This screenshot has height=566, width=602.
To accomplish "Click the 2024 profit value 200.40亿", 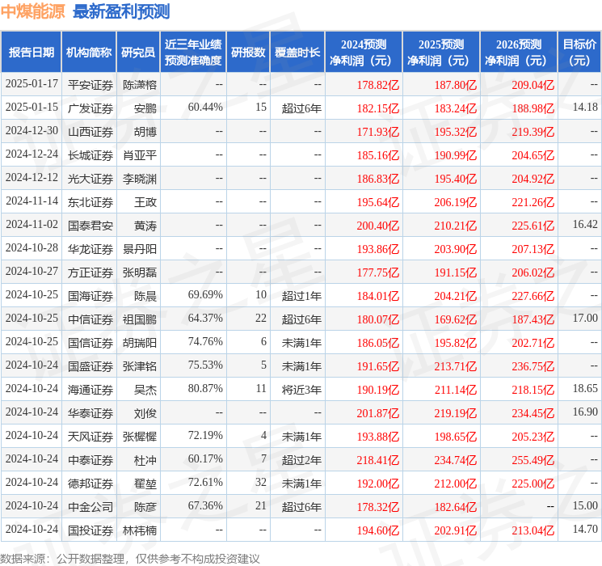I will pyautogui.click(x=378, y=226).
